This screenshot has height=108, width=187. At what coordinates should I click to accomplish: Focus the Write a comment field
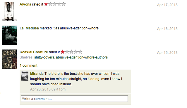click(74, 99)
